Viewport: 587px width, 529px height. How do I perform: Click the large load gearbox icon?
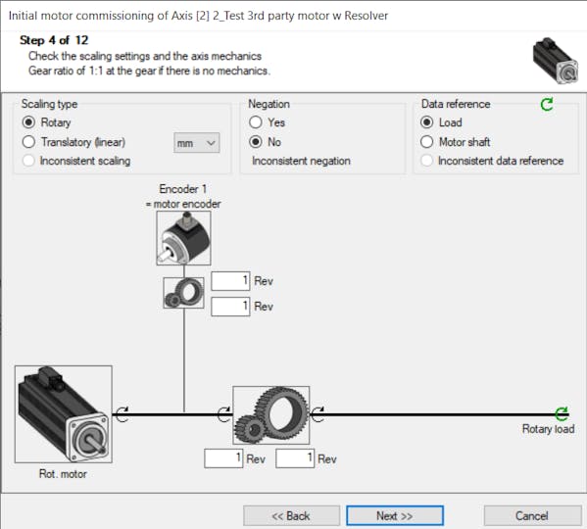tap(271, 415)
